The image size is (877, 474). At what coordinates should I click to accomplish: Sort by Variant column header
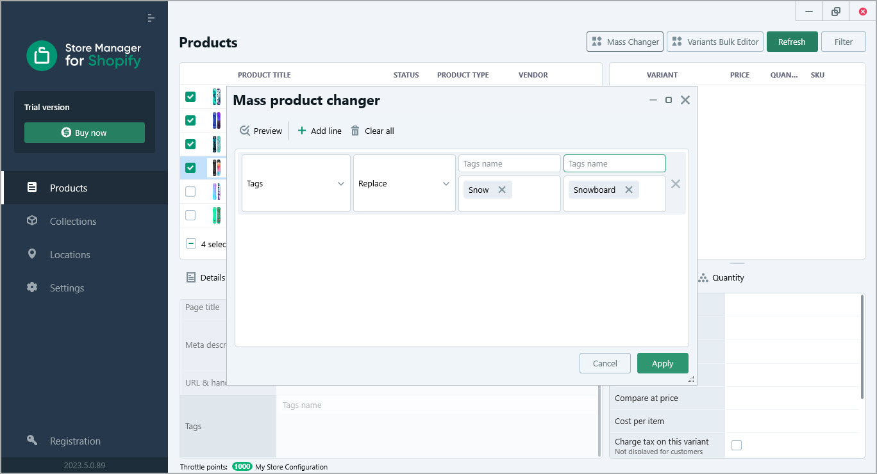coord(662,75)
